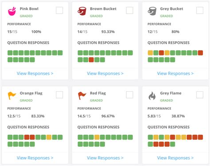Click the Pink Bowl avatar icon
This screenshot has height=166, width=210.
[12, 11]
